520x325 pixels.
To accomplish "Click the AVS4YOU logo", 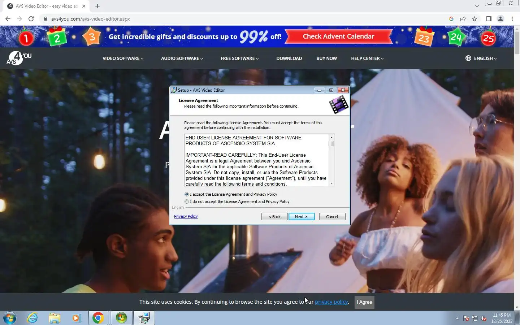I will 19,58.
